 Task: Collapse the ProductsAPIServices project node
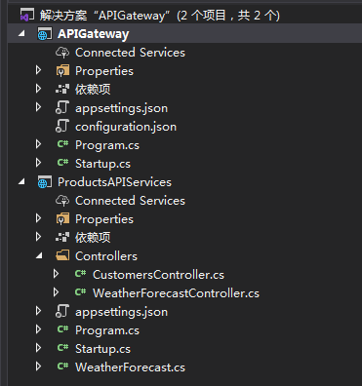pyautogui.click(x=21, y=182)
